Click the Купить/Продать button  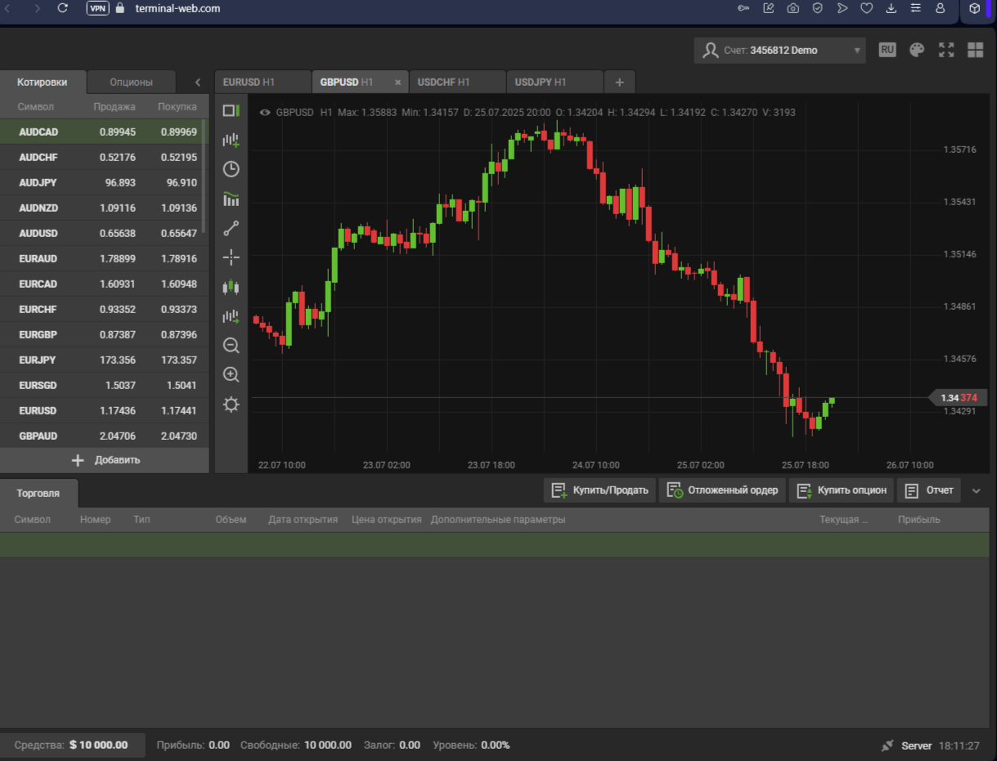600,490
